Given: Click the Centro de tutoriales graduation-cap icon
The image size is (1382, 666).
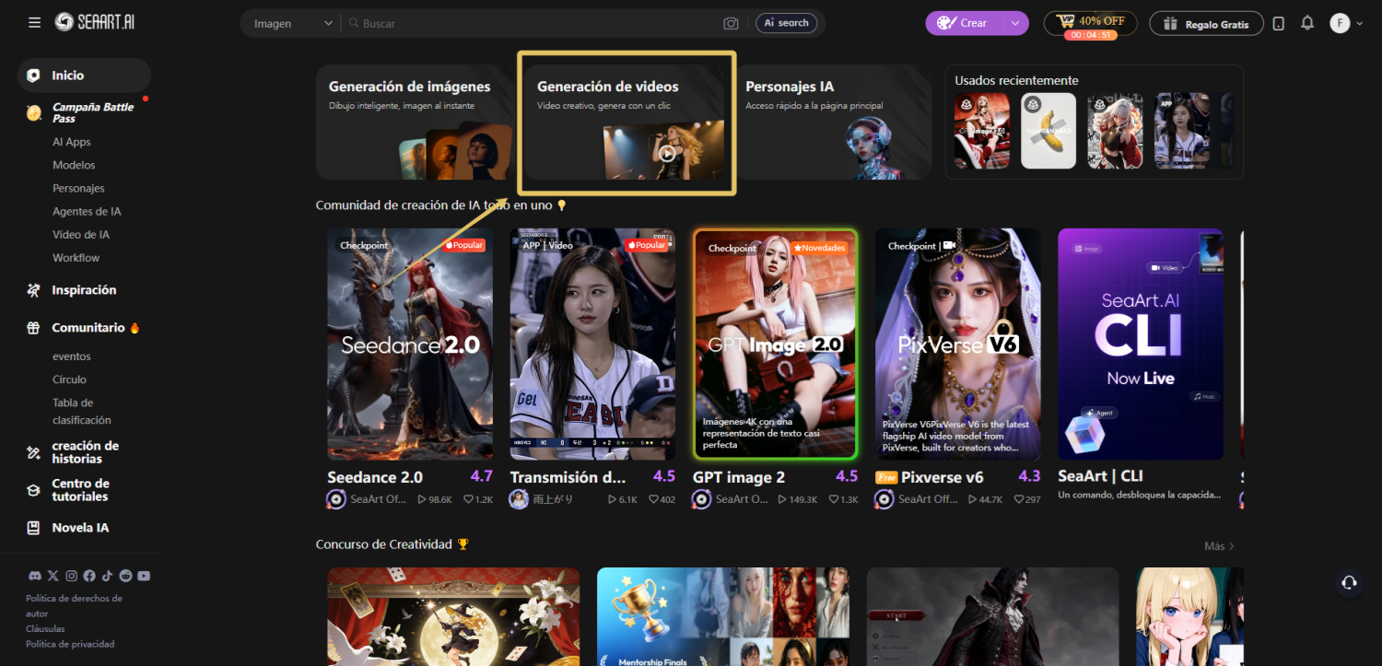Looking at the screenshot, I should 34,490.
